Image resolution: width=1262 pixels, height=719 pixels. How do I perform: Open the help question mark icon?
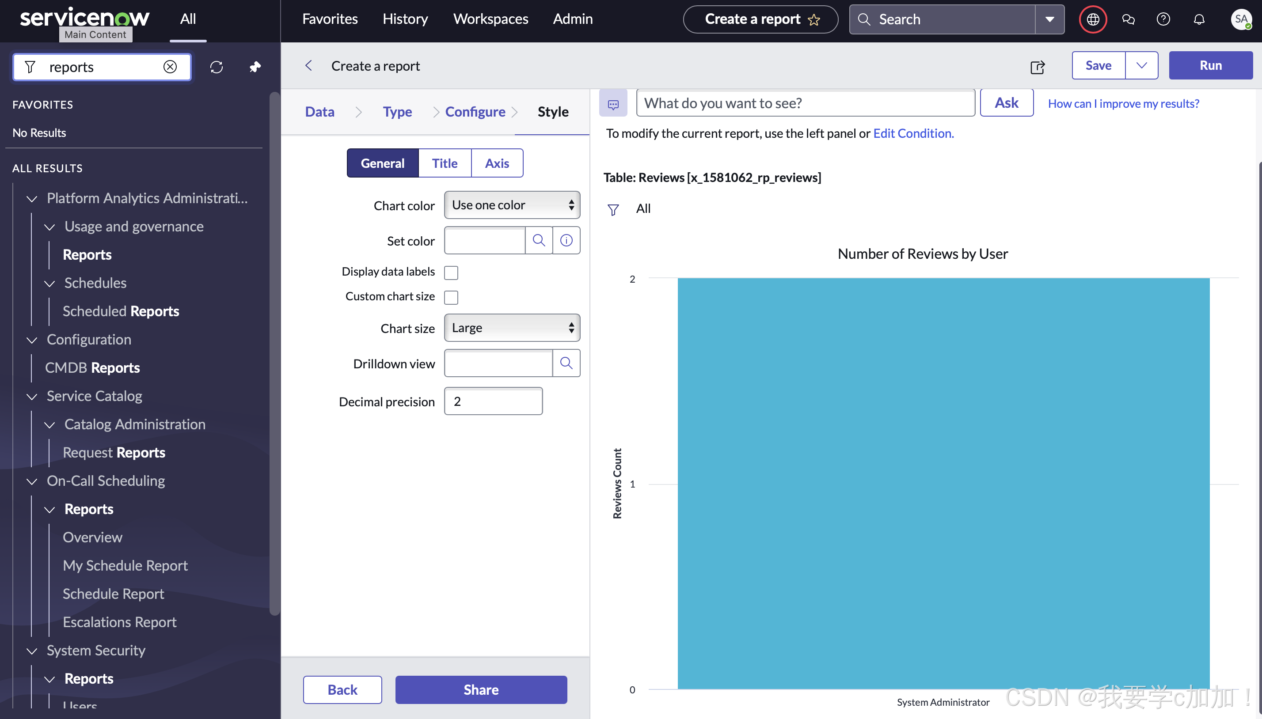click(1163, 19)
